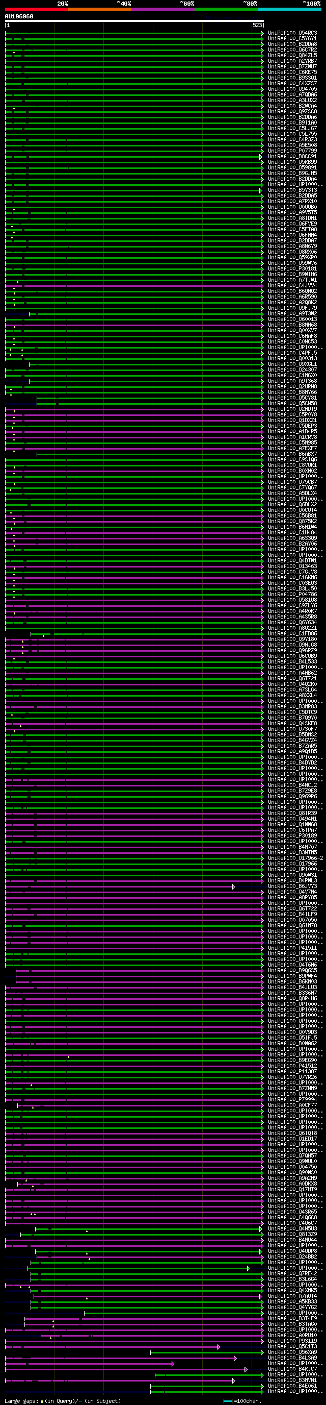Select the UniRef100_P04786 hit label
326x1405 pixels.
pyautogui.click(x=292, y=595)
